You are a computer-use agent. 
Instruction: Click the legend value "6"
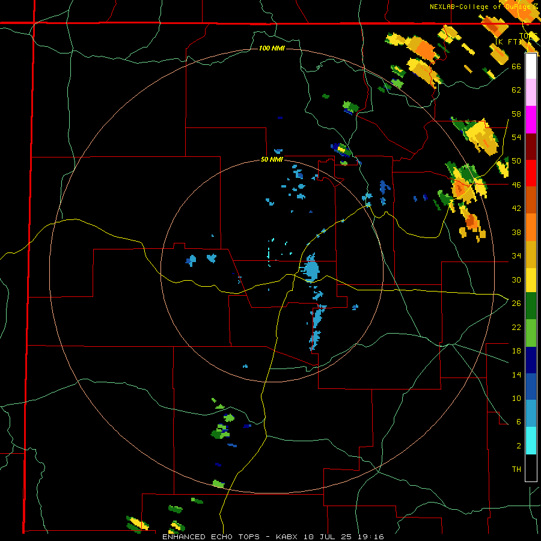point(519,422)
